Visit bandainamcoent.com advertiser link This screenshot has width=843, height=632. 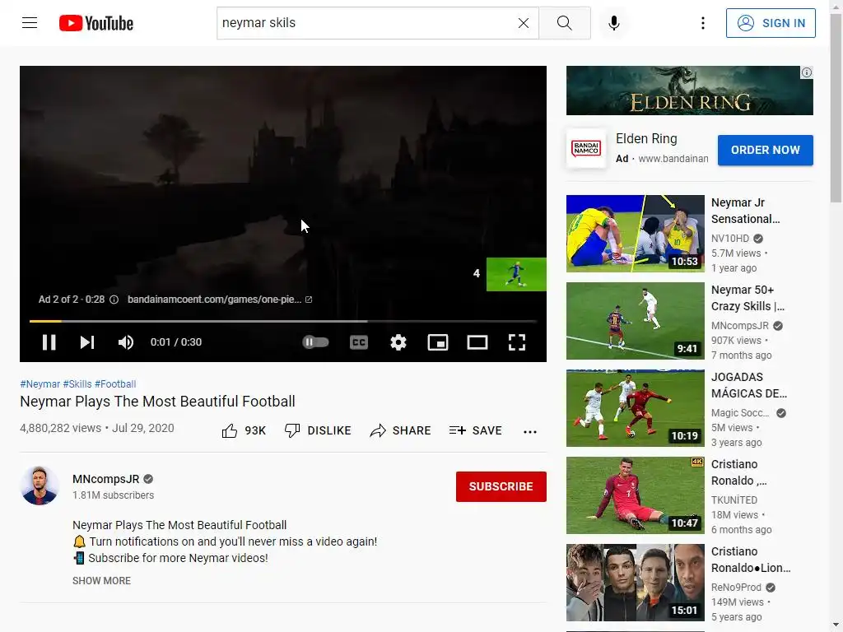pos(219,300)
